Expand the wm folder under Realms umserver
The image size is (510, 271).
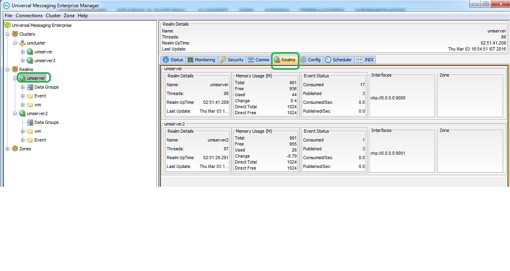23,105
